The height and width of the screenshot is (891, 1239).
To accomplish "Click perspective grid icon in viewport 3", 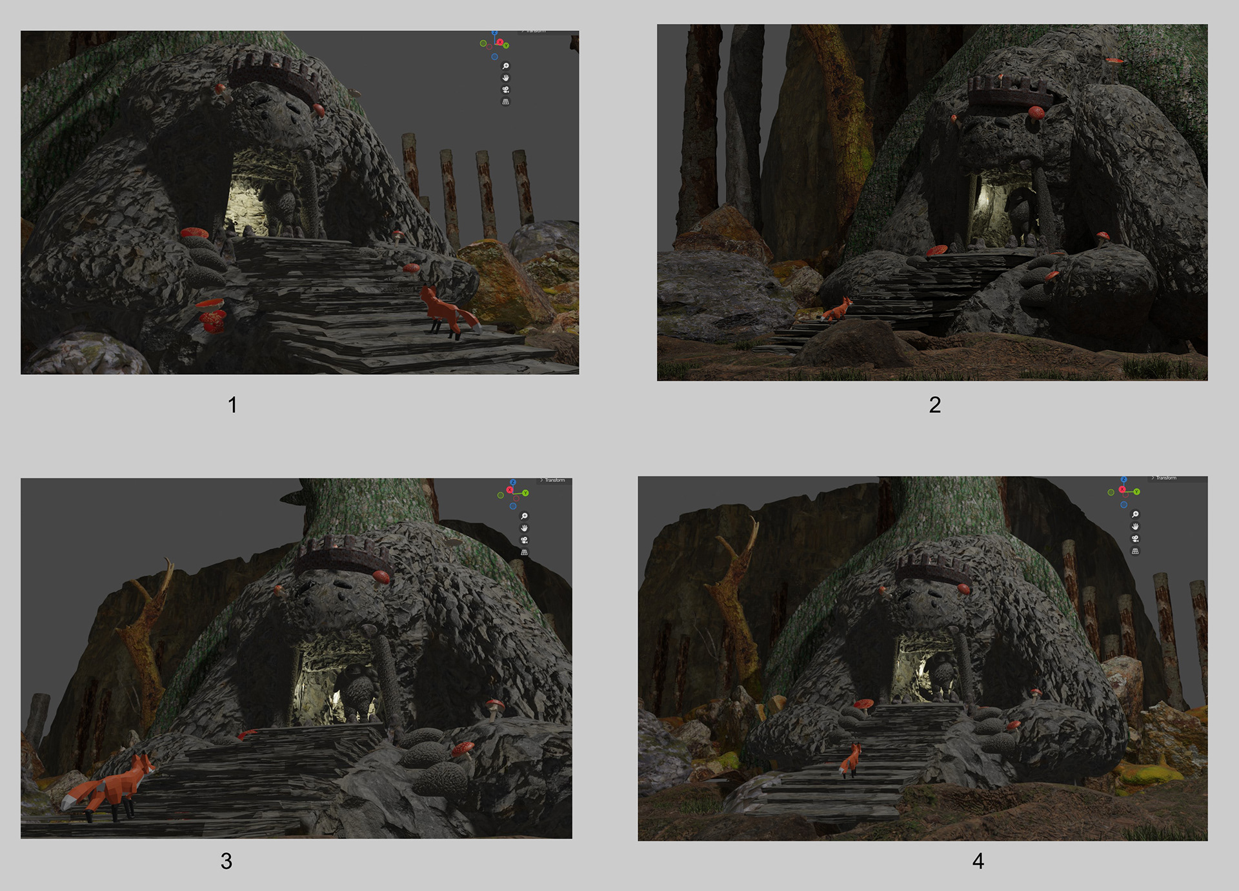I will point(525,552).
